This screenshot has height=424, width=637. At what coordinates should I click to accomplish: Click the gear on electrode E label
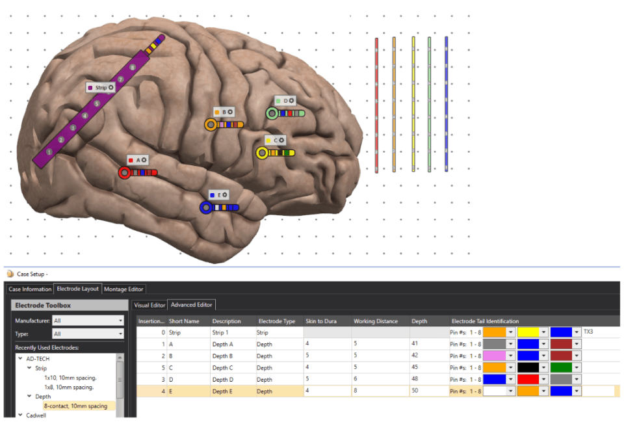tap(226, 194)
